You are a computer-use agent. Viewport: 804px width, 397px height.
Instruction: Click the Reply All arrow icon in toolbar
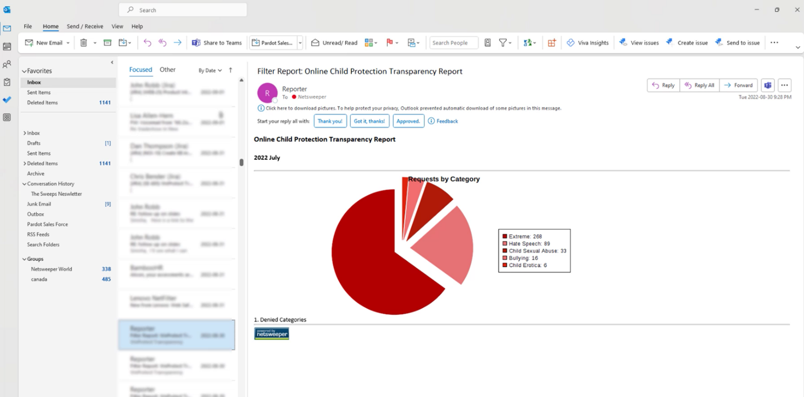[x=162, y=43]
